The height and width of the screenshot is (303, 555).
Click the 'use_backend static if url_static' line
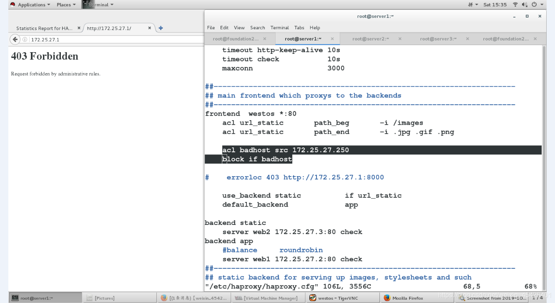tap(312, 195)
